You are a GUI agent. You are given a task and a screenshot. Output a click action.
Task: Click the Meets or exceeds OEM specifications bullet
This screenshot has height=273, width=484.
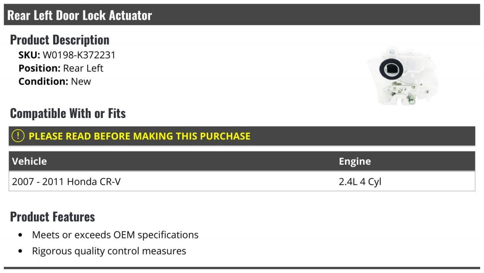115,235
